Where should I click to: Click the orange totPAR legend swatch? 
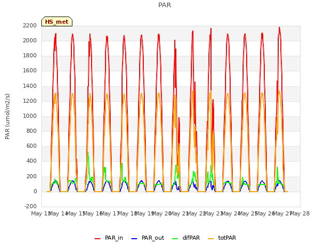click(210, 239)
